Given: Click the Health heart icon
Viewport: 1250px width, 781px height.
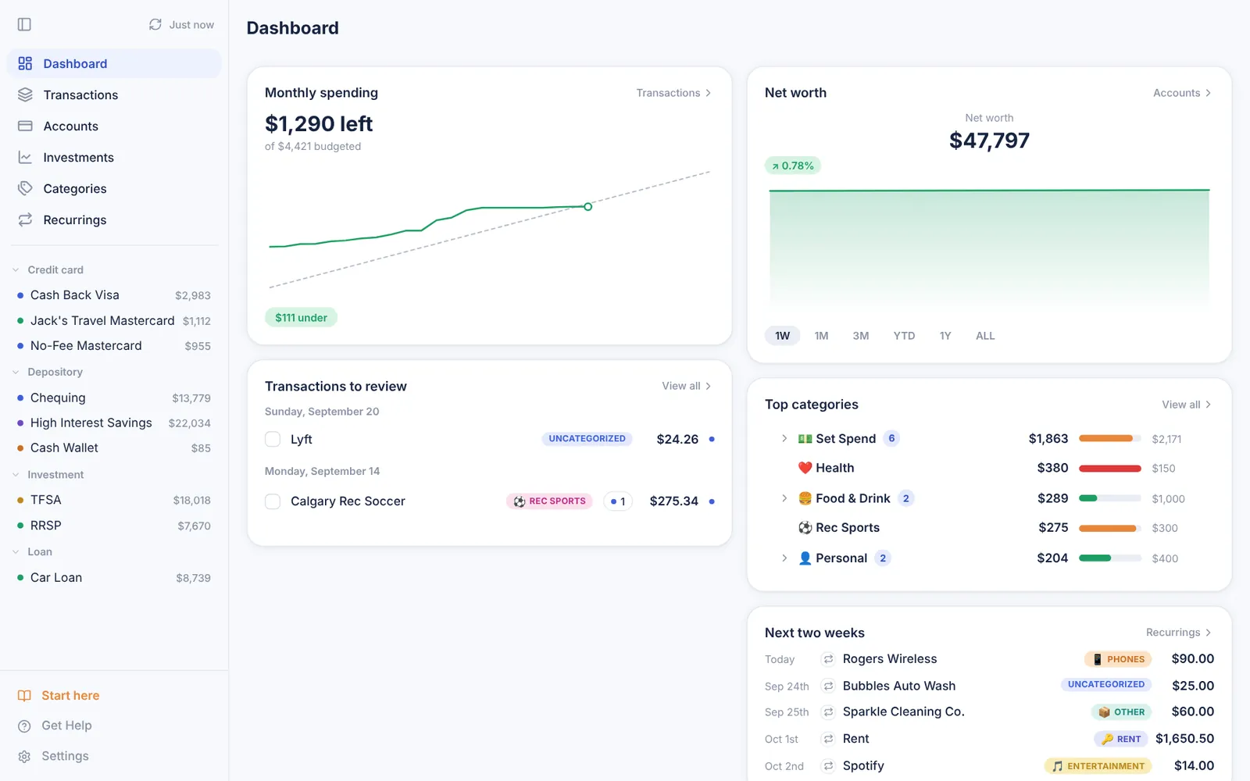Looking at the screenshot, I should coord(805,468).
